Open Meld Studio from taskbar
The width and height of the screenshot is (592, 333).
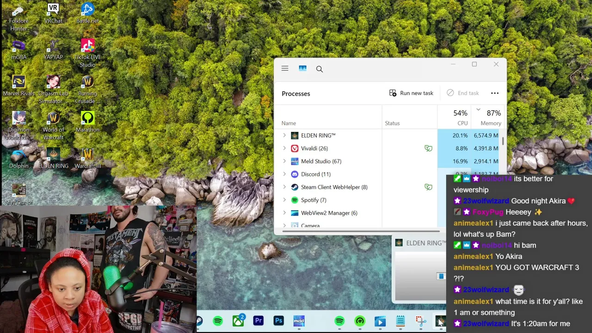[x=299, y=321]
